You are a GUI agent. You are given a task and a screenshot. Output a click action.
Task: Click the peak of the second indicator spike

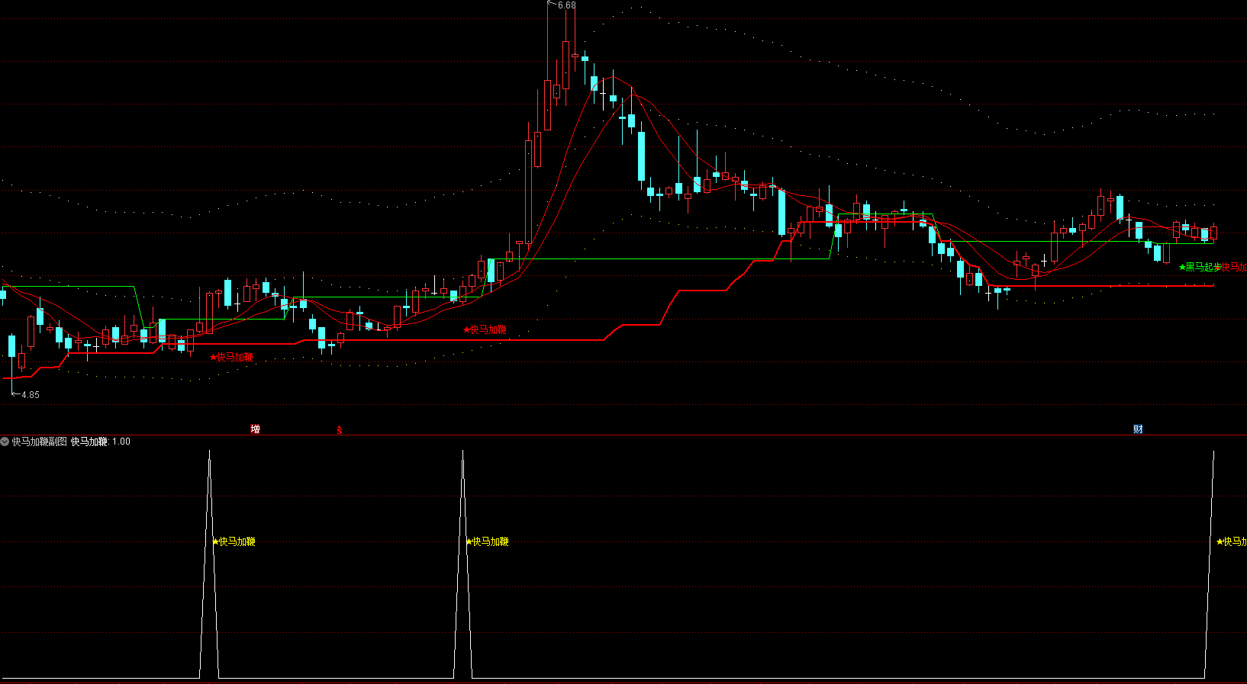(462, 452)
